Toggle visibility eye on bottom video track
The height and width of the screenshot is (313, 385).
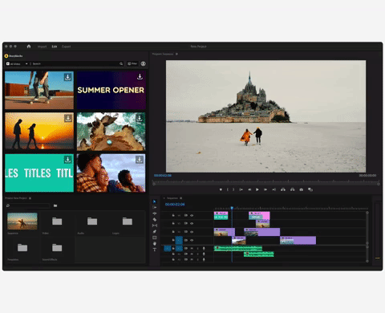click(192, 240)
